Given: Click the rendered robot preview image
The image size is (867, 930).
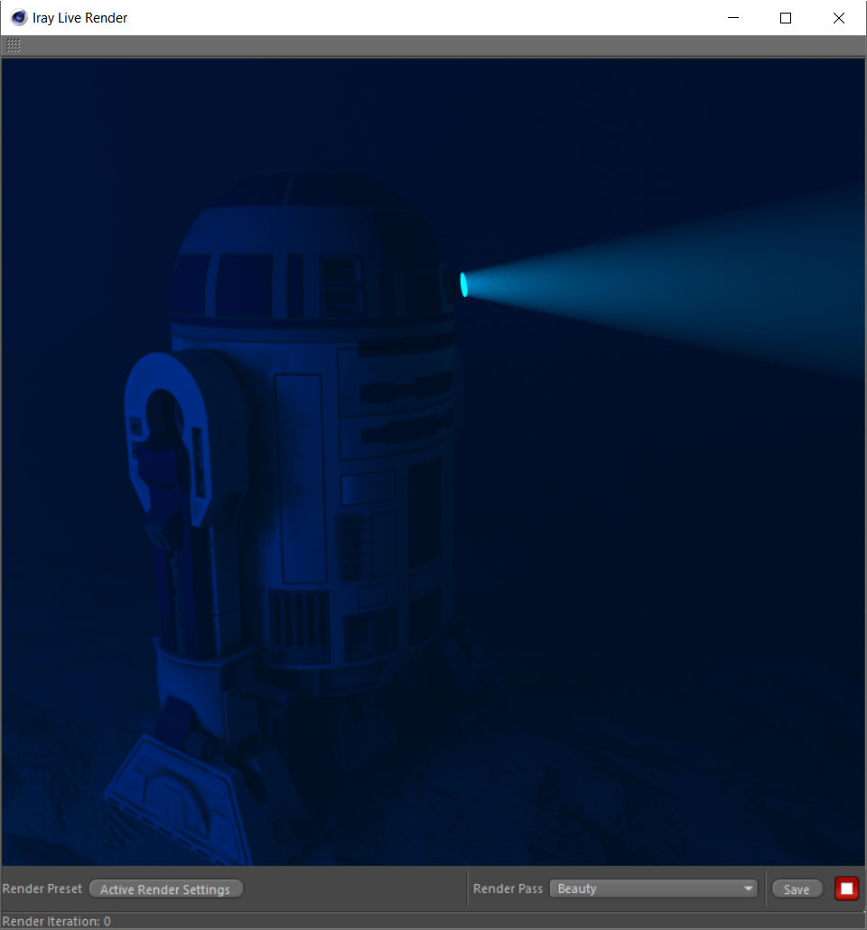Looking at the screenshot, I should coord(433,461).
